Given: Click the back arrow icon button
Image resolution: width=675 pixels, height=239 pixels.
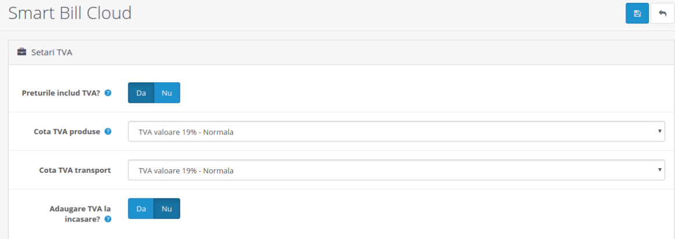Looking at the screenshot, I should click(x=662, y=13).
